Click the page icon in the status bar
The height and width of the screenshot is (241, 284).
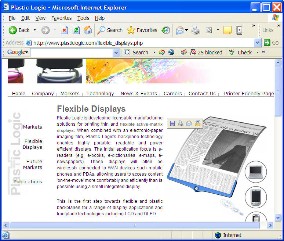coord(6,235)
